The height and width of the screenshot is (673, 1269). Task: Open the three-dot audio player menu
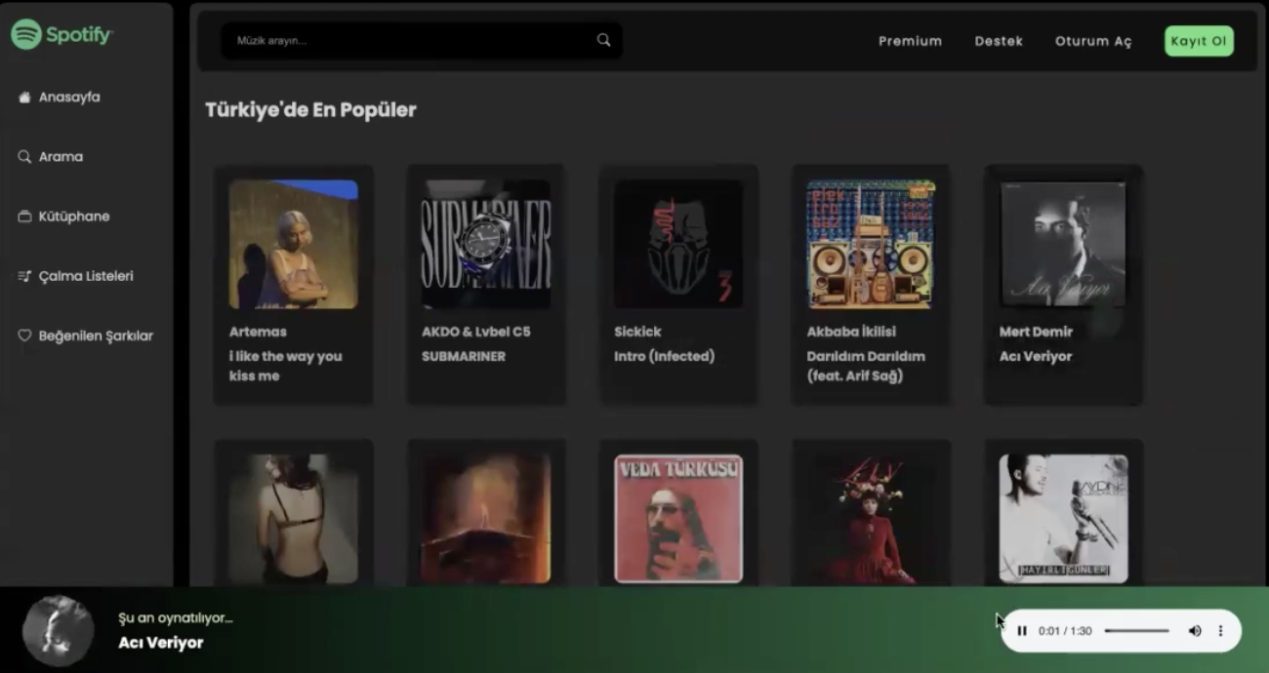[x=1220, y=631]
